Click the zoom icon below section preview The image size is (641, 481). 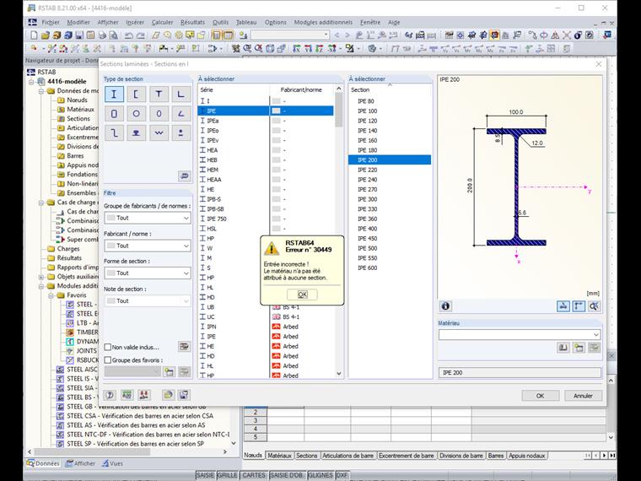click(594, 306)
